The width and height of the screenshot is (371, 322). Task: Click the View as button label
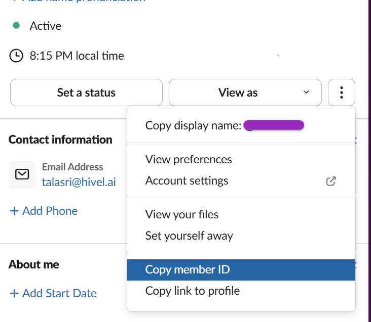pyautogui.click(x=238, y=93)
